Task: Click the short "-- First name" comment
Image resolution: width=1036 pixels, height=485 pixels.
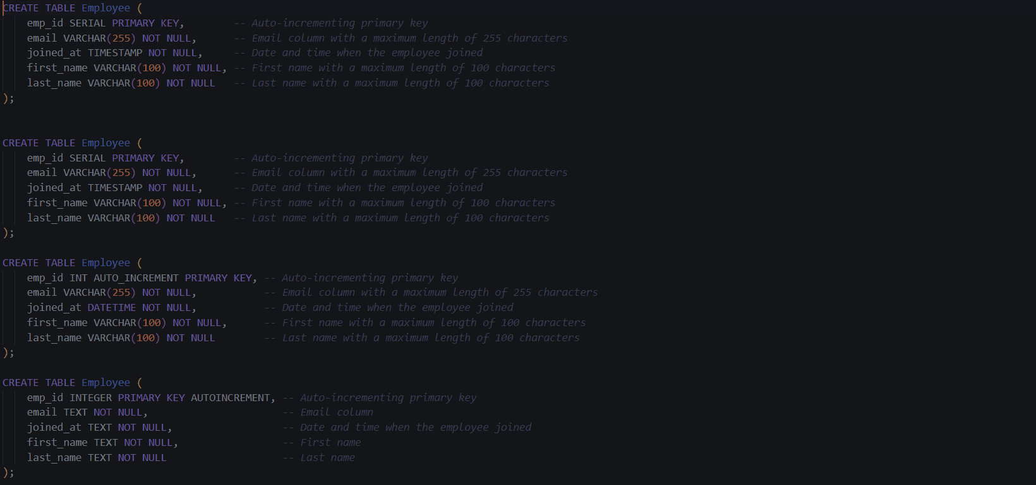Action: (x=321, y=443)
